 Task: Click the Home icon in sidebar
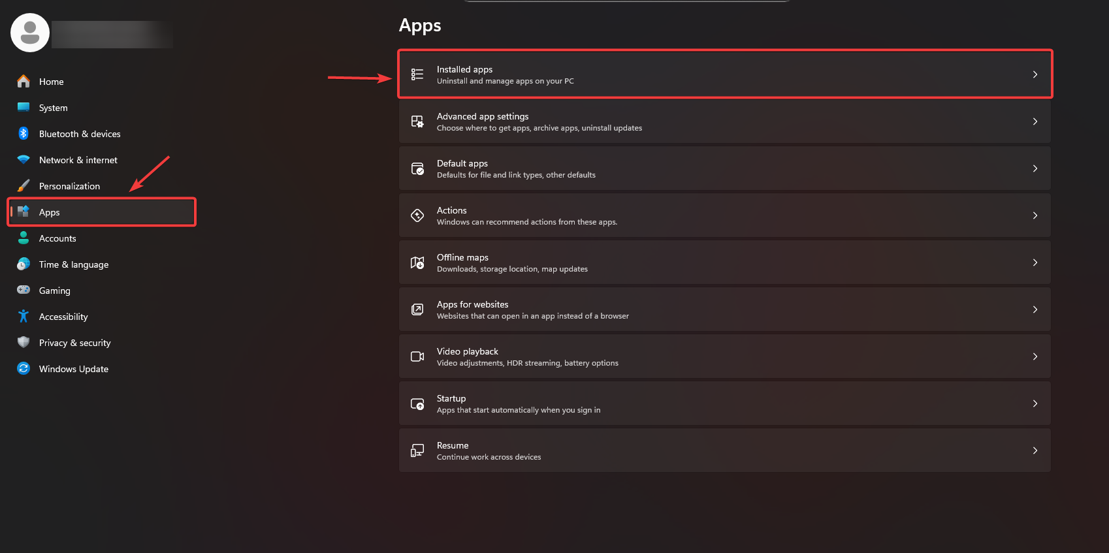(24, 82)
